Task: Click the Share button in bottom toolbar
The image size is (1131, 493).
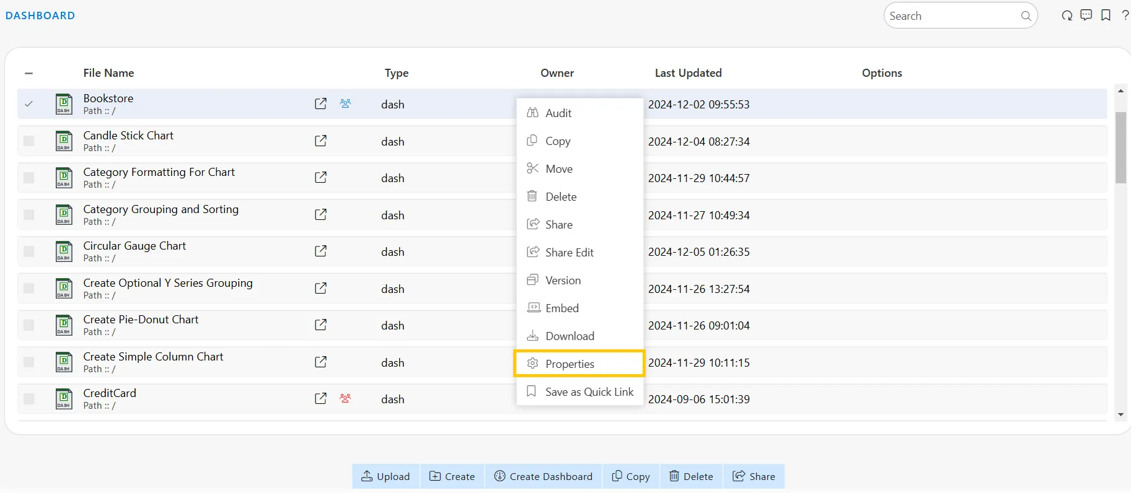Action: (754, 476)
